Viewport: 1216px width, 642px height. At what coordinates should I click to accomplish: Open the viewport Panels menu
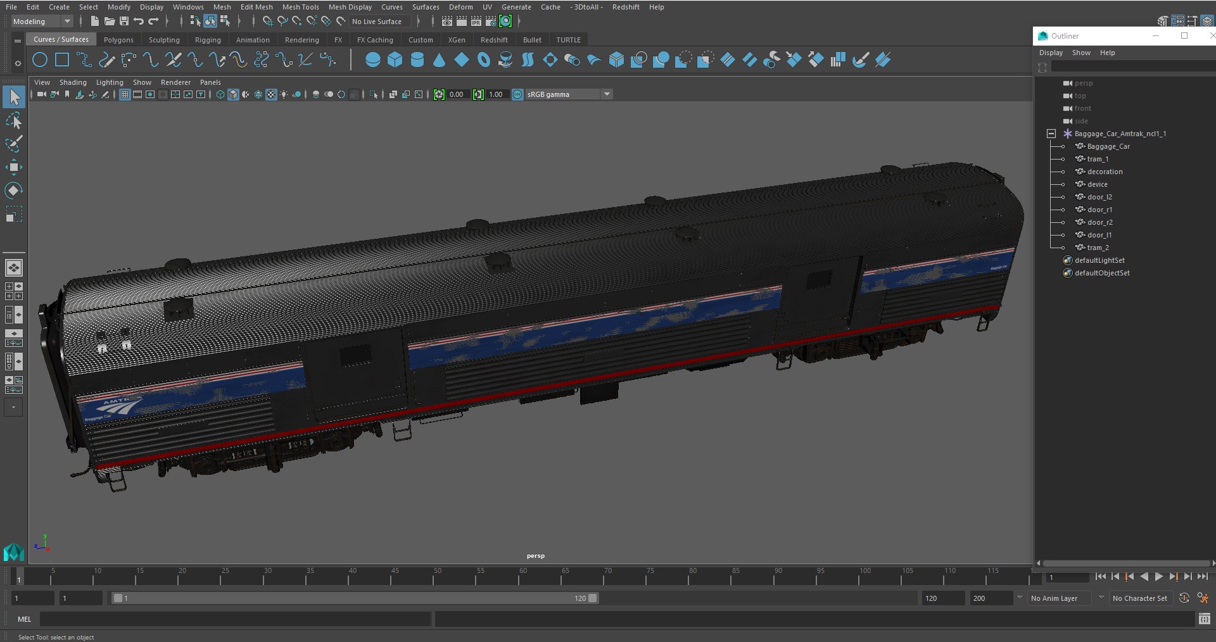pos(210,82)
